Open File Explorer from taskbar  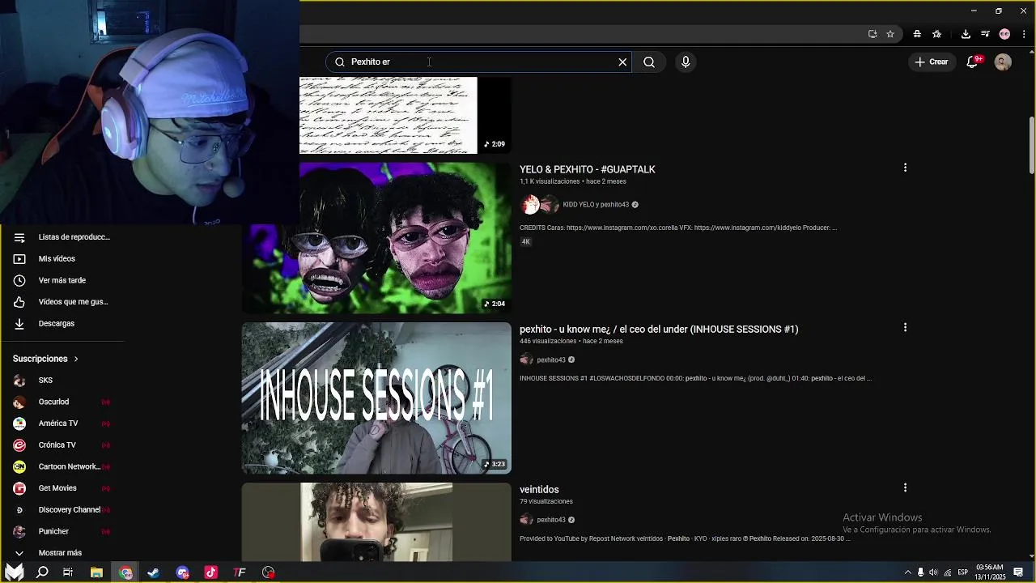[96, 572]
